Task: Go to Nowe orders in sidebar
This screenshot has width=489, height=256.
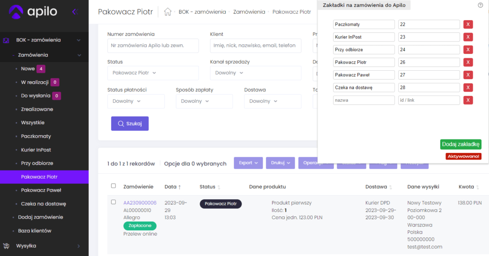Action: pyautogui.click(x=28, y=69)
